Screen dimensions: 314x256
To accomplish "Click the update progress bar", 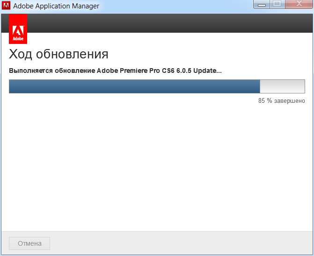I will click(157, 86).
